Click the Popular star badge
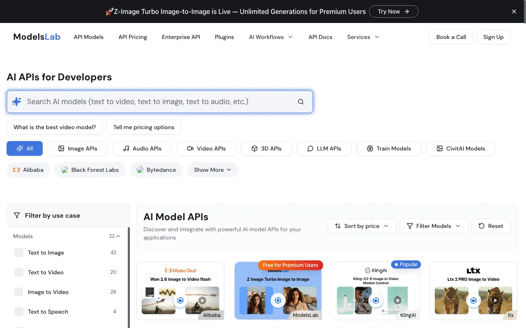This screenshot has width=526, height=328. [x=406, y=264]
